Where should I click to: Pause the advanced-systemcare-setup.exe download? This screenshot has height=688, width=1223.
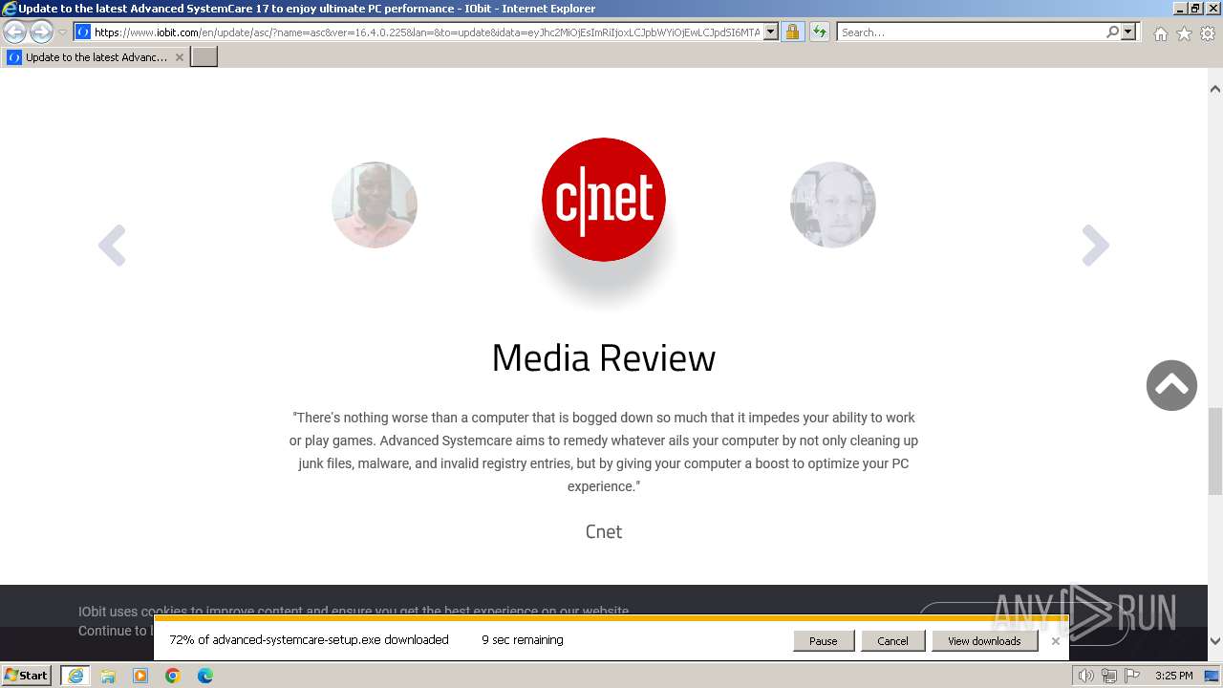coord(823,641)
